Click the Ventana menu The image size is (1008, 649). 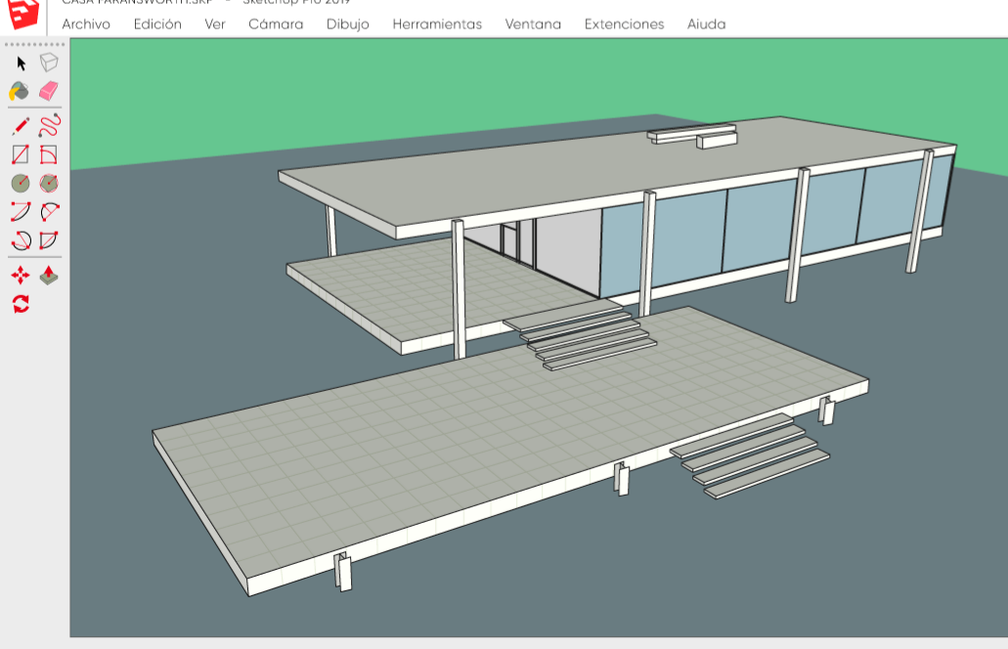coord(533,24)
